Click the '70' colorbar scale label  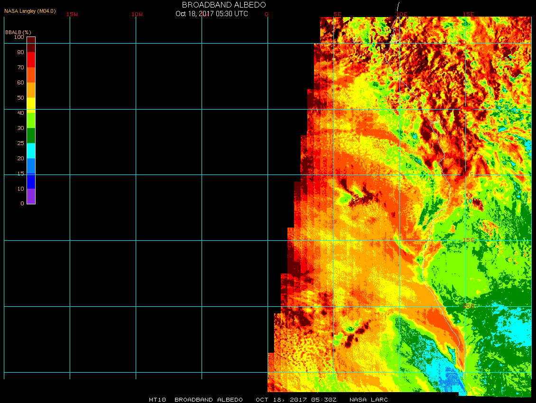click(21, 67)
